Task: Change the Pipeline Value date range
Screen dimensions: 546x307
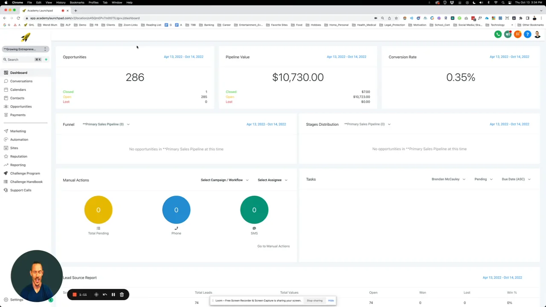Action: pyautogui.click(x=346, y=57)
